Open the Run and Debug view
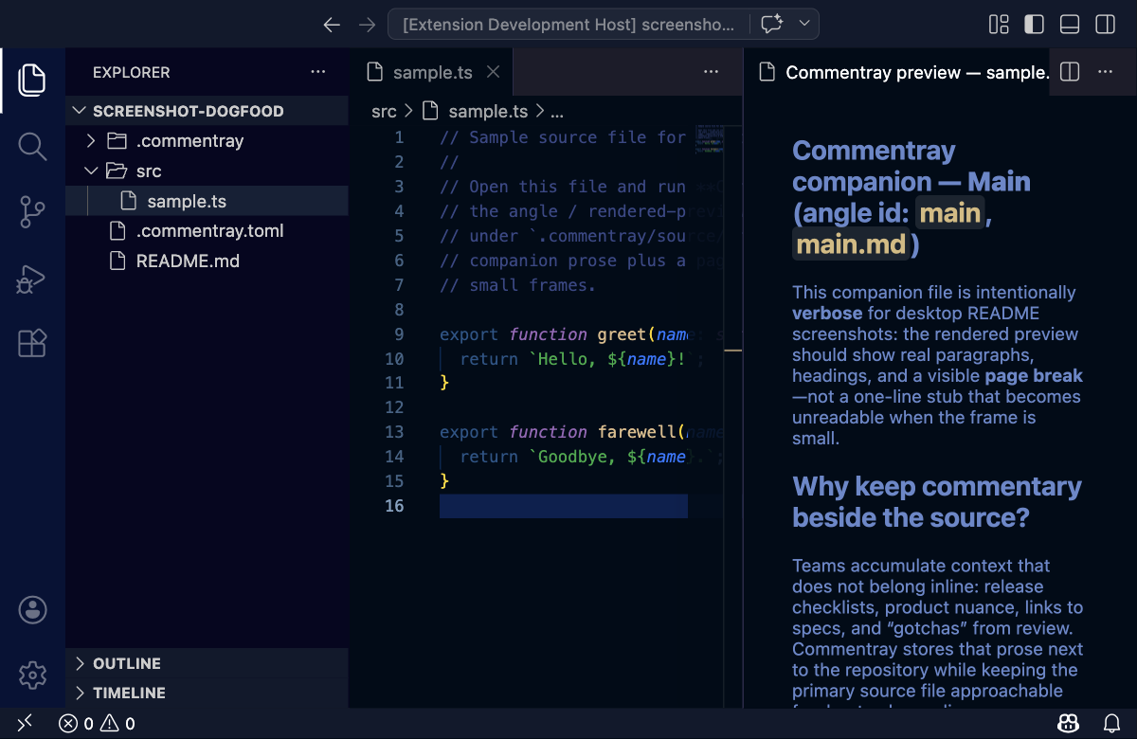 coord(32,279)
